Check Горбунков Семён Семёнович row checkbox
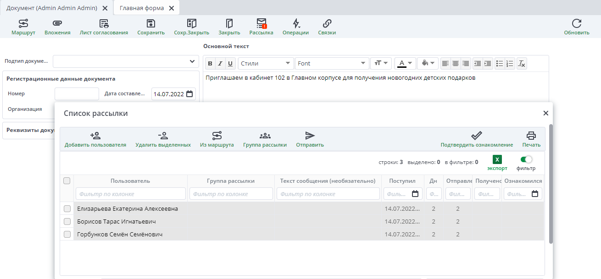 point(67,234)
